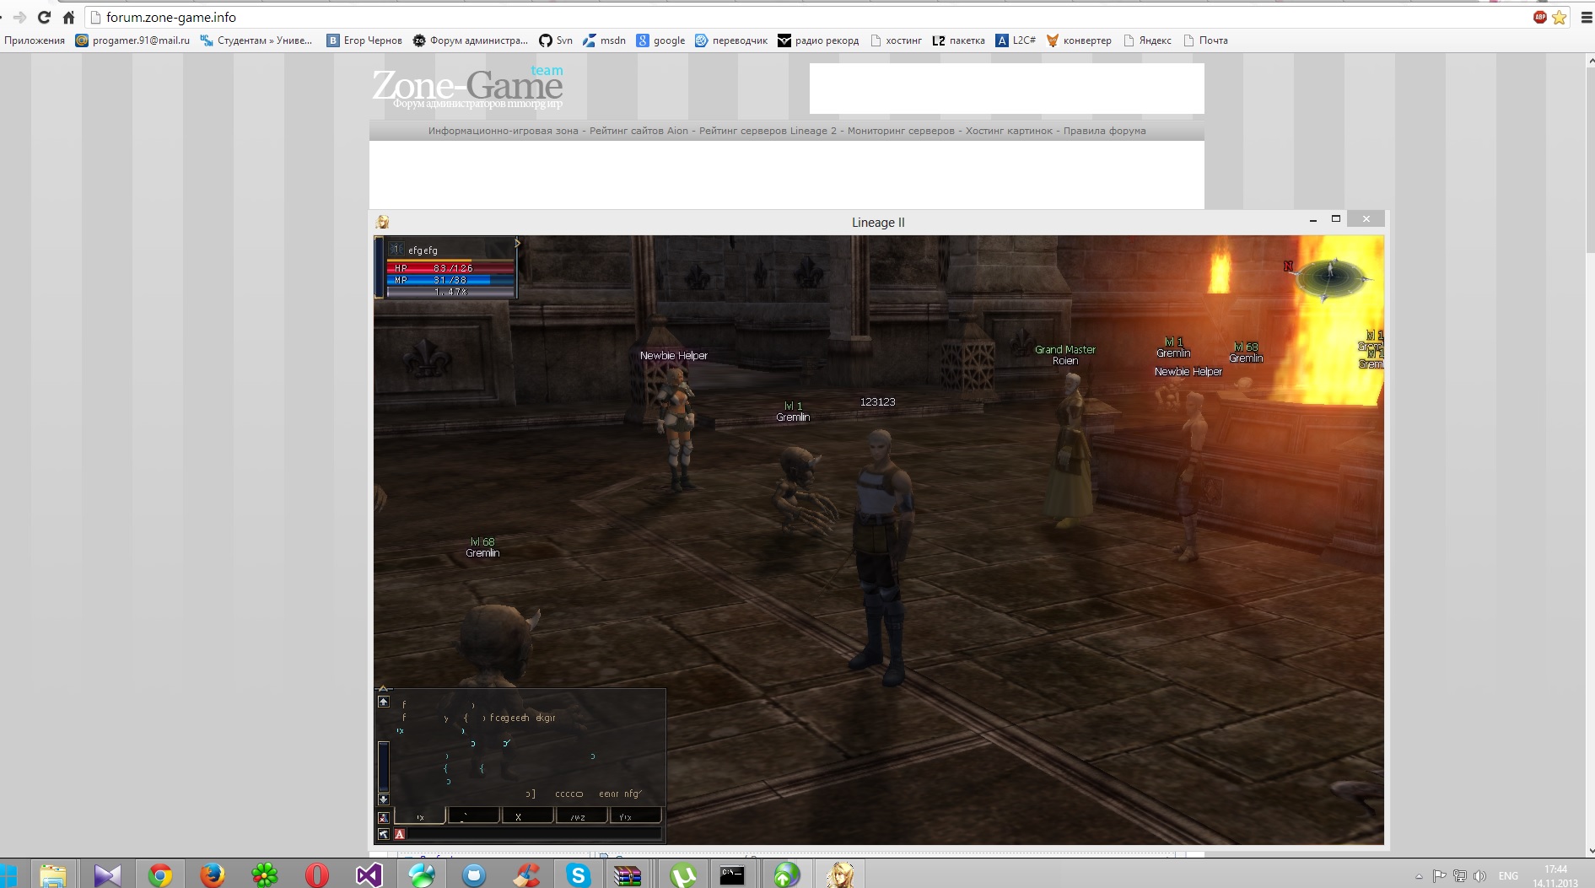Open Lineage II taskbar icon
Screen dimensions: 1595x888
pyautogui.click(x=840, y=875)
